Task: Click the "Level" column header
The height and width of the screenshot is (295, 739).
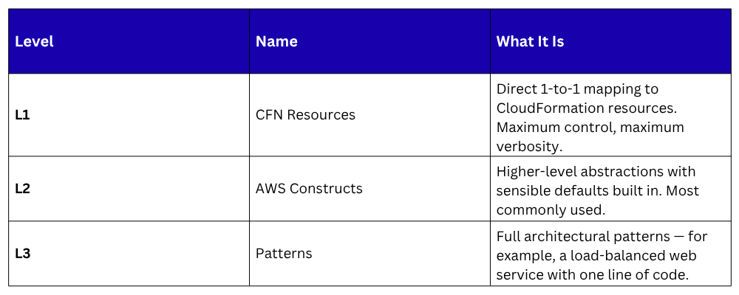Action: tap(34, 42)
